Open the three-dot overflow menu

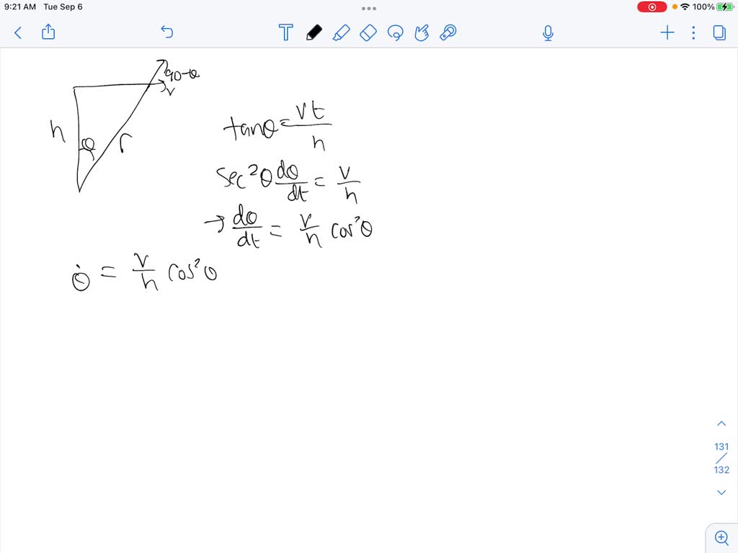tap(693, 32)
